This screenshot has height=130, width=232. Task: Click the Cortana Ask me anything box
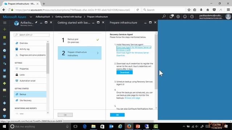[40, 126]
